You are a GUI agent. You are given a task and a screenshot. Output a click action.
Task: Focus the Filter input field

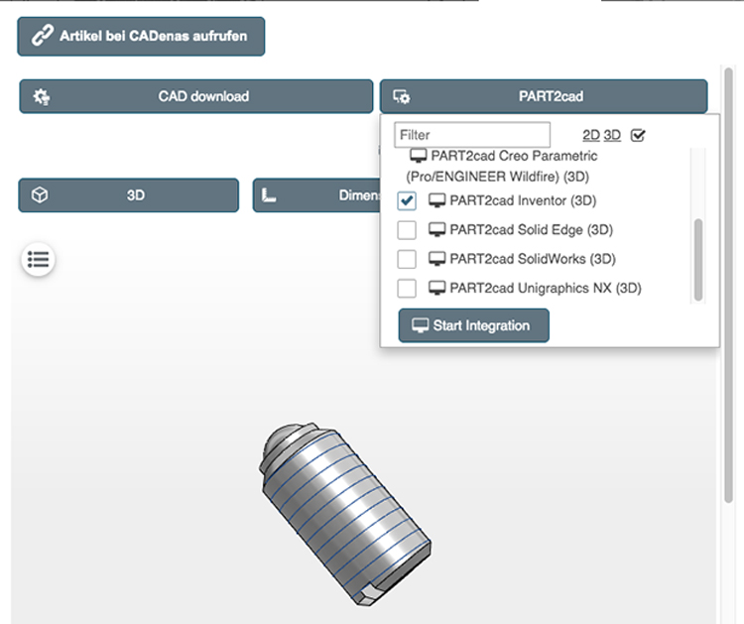click(x=472, y=135)
